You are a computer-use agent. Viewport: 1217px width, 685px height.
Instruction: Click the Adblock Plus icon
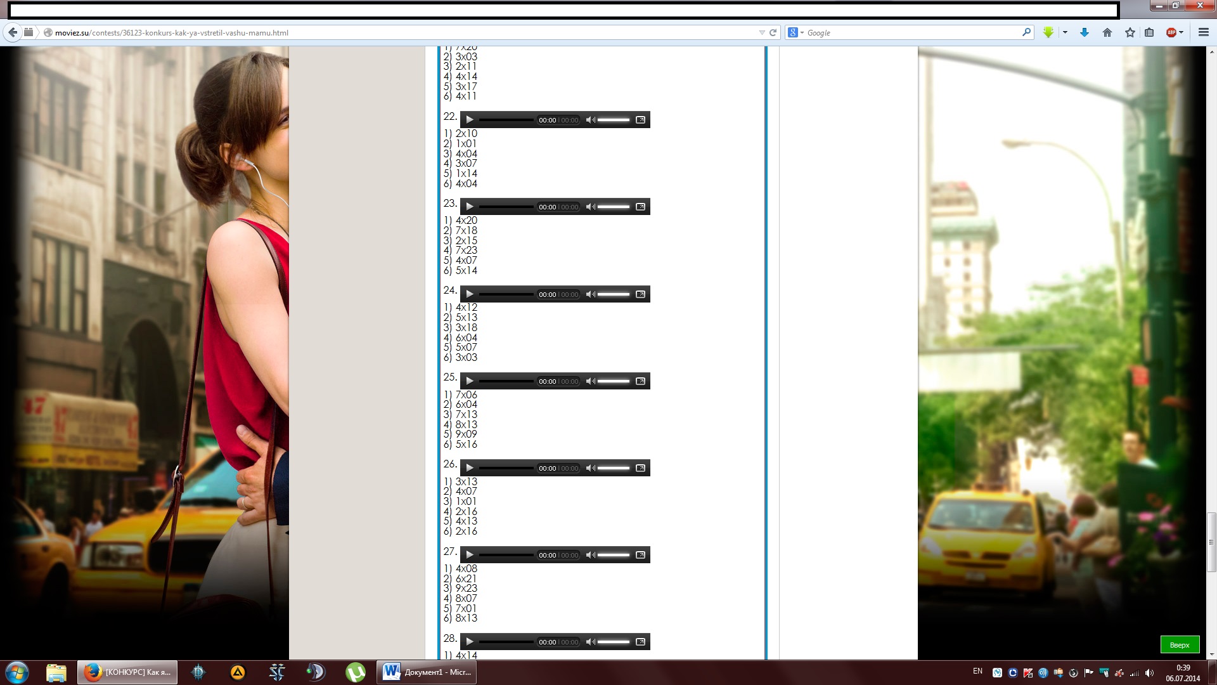(1171, 32)
